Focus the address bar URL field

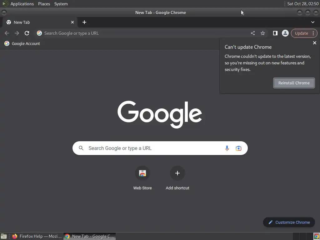click(x=143, y=33)
